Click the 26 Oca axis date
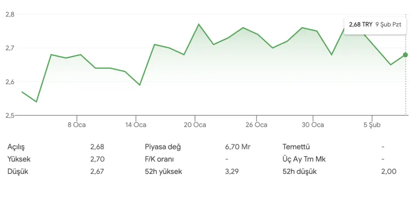 coord(256,125)
